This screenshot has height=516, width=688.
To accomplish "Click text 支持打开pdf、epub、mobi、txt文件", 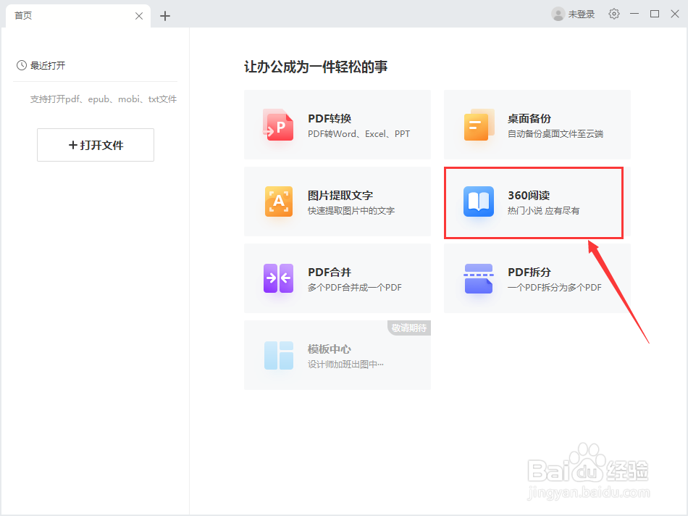I will (x=104, y=99).
